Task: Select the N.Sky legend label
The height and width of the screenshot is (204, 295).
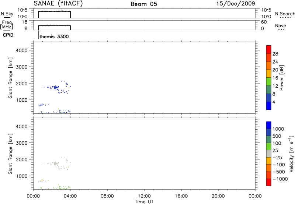Action: click(x=7, y=14)
